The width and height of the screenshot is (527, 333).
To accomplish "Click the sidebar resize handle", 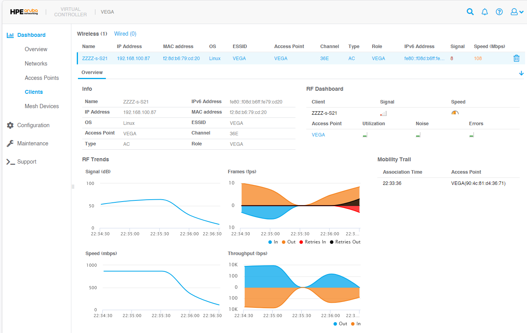I will (73, 187).
